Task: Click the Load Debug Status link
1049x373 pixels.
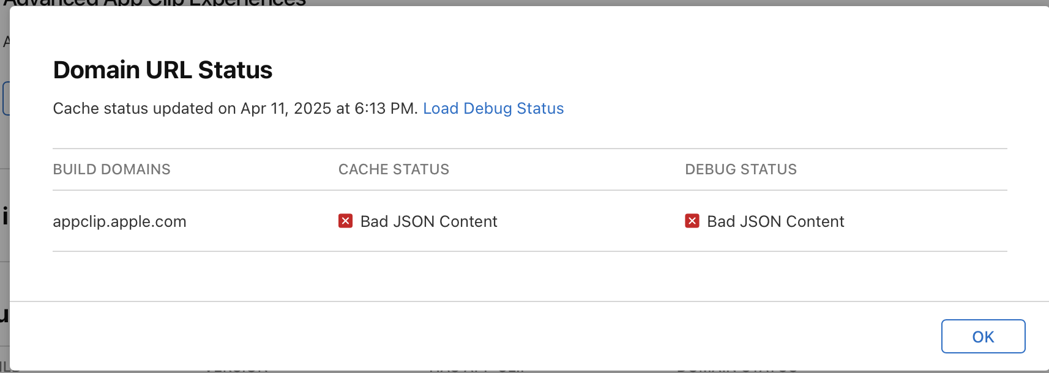Action: pos(493,108)
